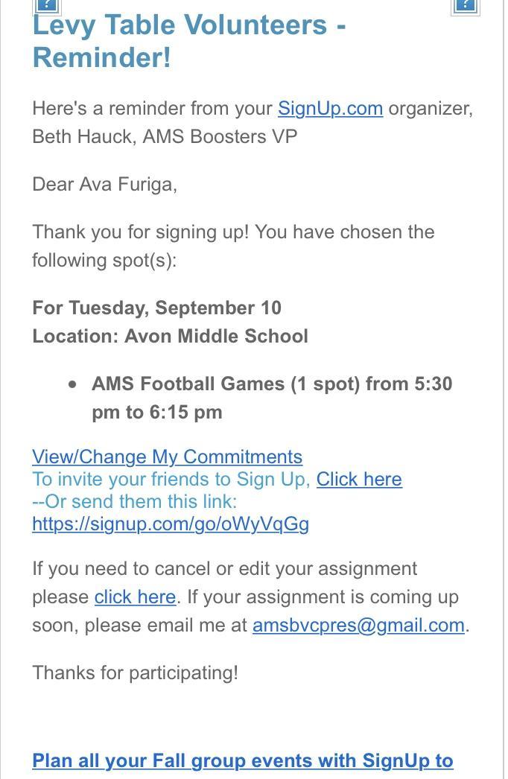Open the SignUp.com organizer link
Screen dimensions: 508x779
pyautogui.click(x=330, y=109)
